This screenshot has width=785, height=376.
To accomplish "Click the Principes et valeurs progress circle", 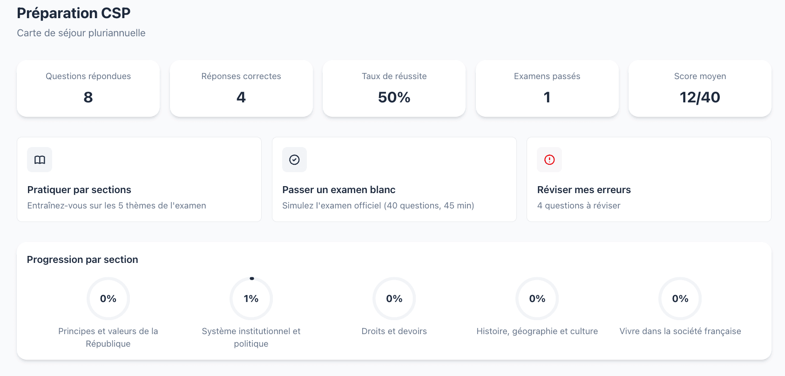I will pyautogui.click(x=108, y=298).
